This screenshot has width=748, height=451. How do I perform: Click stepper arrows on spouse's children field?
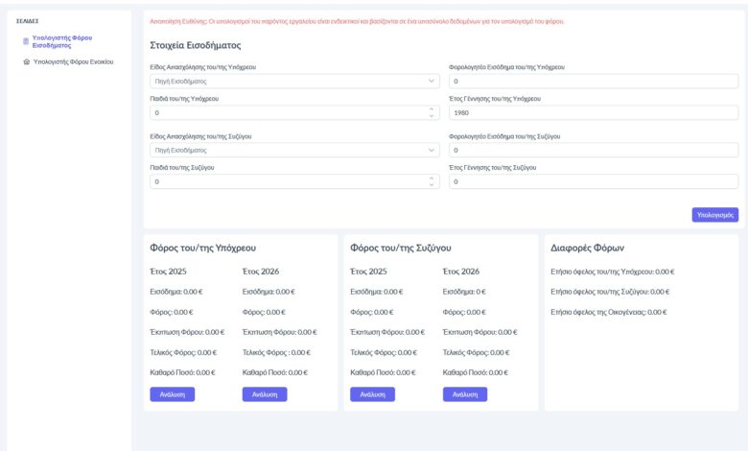point(432,180)
